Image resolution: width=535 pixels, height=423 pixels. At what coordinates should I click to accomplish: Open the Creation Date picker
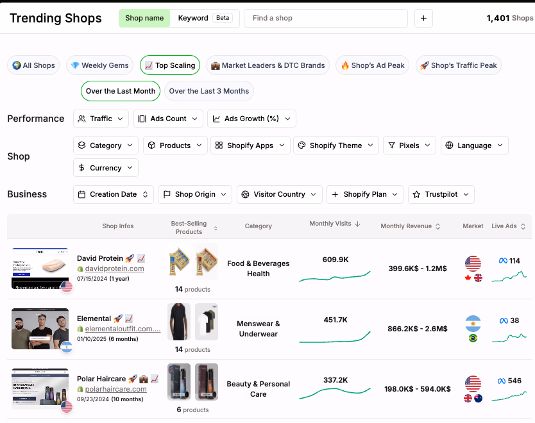click(114, 194)
